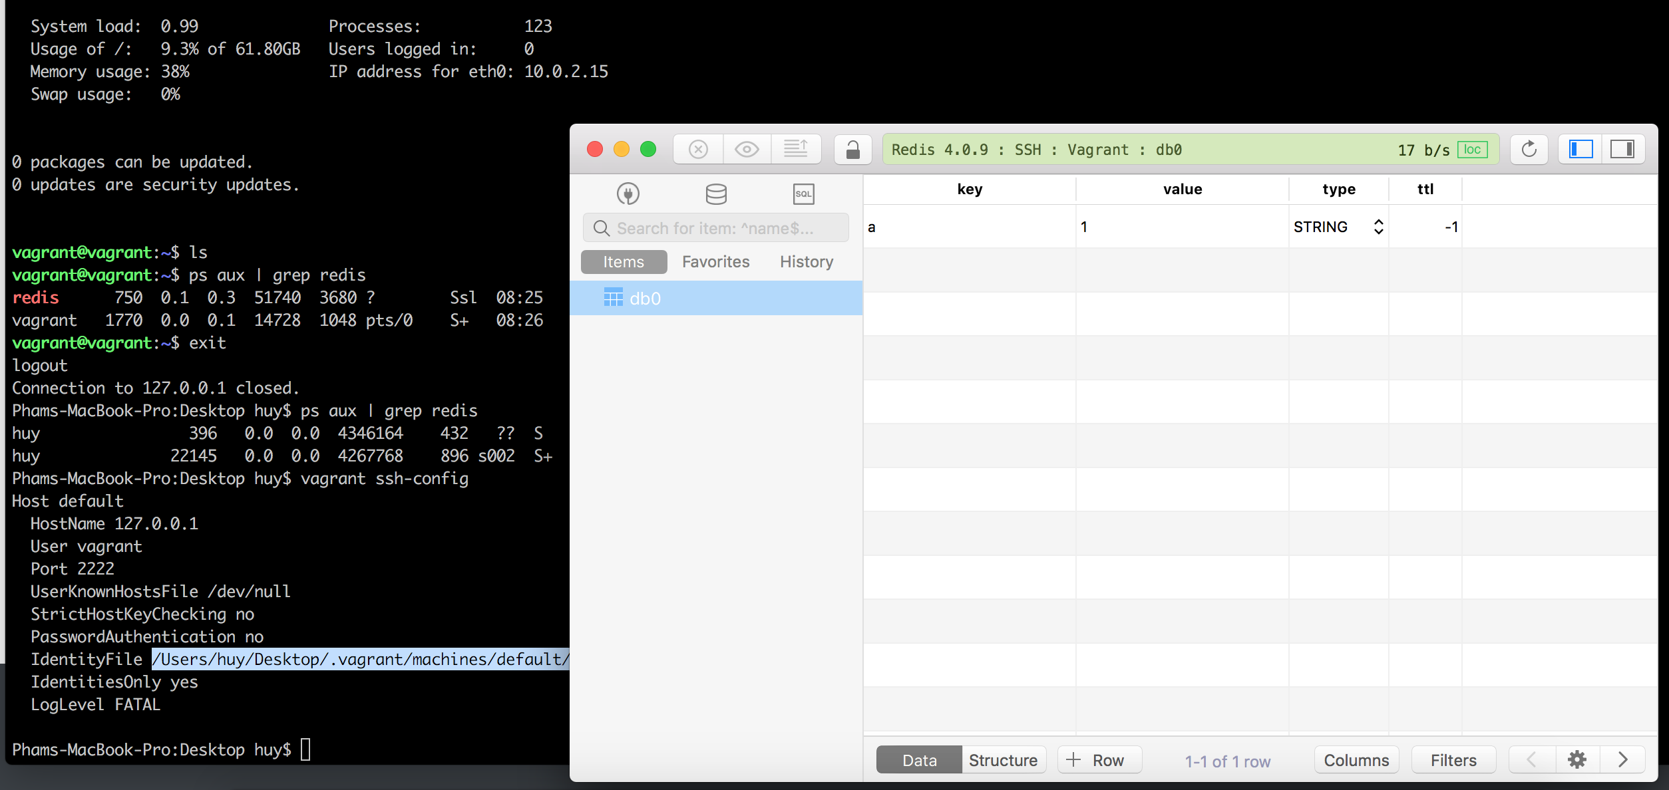Viewport: 1669px width, 790px height.
Task: Switch to the Structure tab
Action: click(1004, 759)
